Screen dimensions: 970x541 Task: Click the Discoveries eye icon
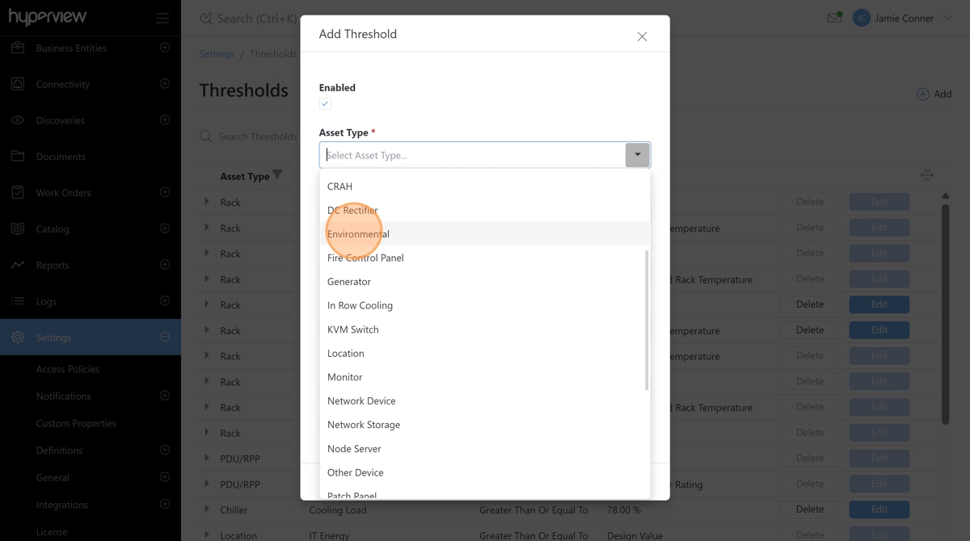pyautogui.click(x=18, y=120)
